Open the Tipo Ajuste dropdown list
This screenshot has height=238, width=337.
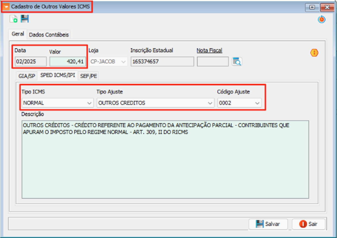pos(210,103)
